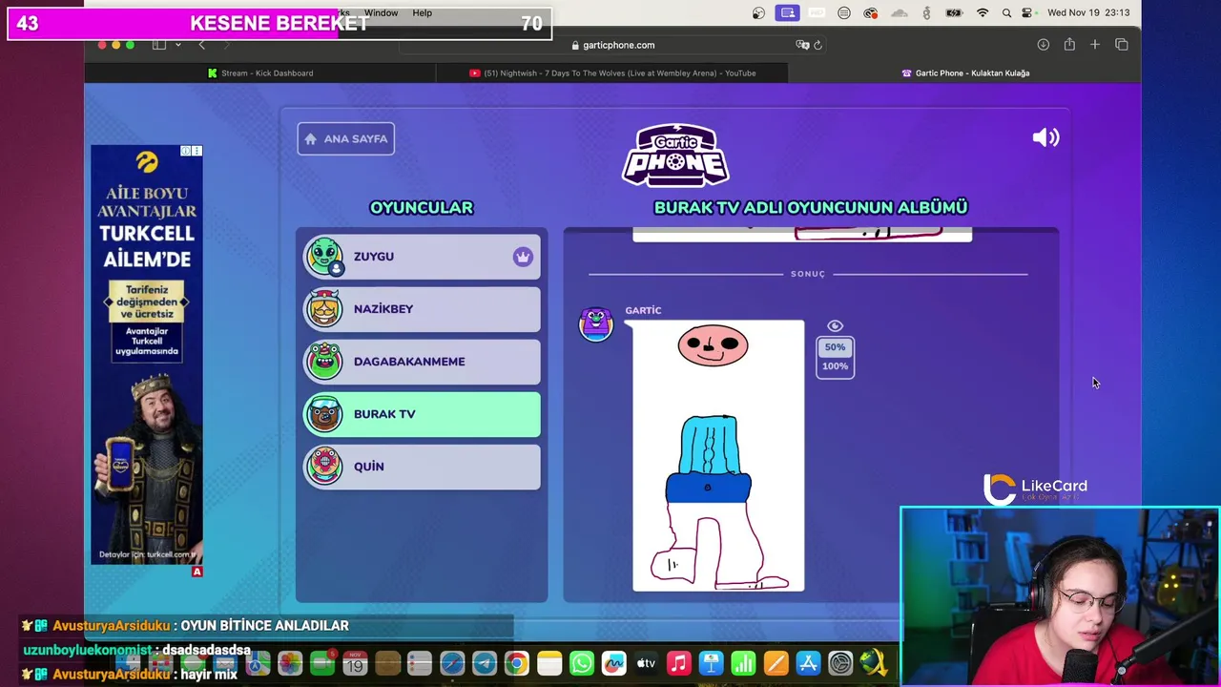Open battery status menu

click(x=953, y=12)
